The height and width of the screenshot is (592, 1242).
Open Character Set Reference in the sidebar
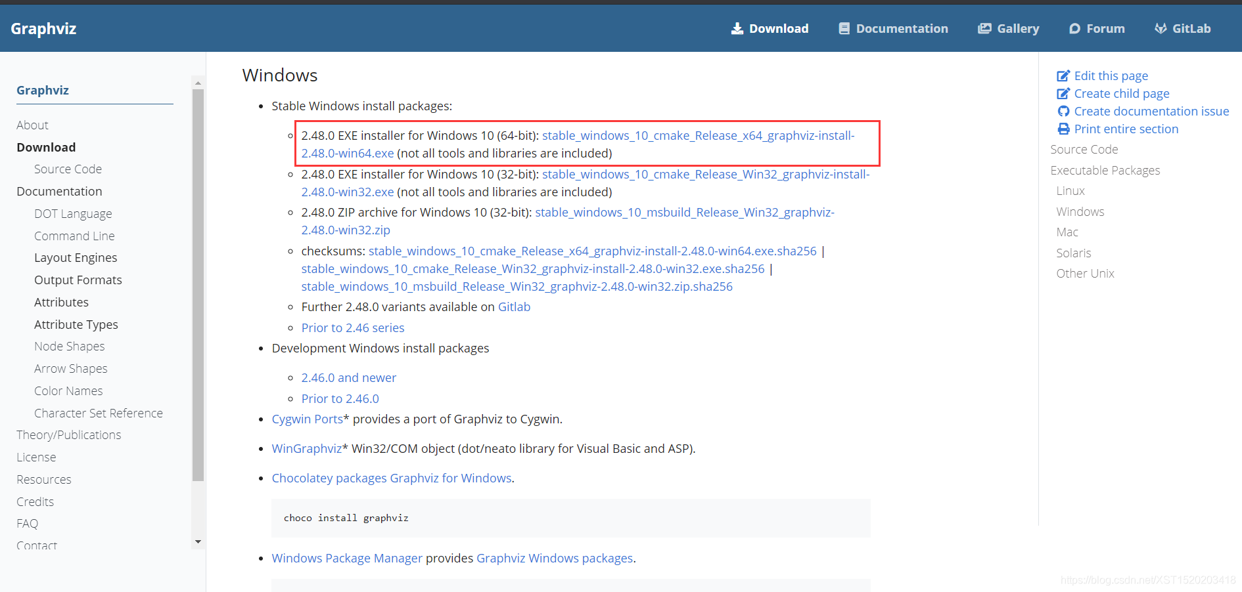[99, 413]
